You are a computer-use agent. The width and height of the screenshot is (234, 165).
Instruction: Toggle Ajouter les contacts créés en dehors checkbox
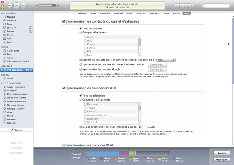point(81,60)
